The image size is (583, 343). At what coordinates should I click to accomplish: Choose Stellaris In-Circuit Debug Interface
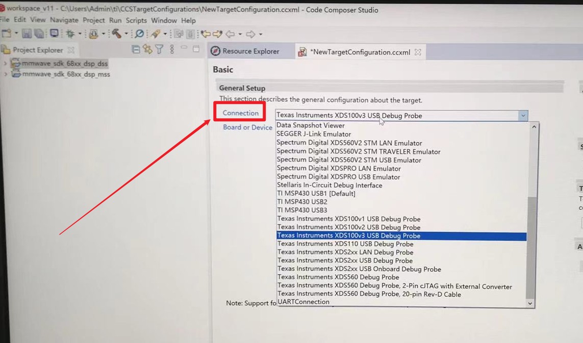coord(329,185)
